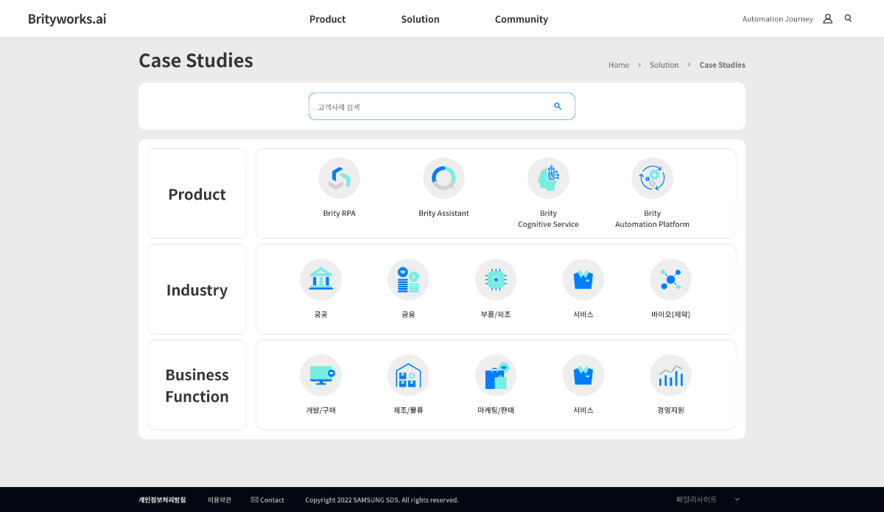The height and width of the screenshot is (512, 884).
Task: Select the 공공 industry icon
Action: (320, 279)
